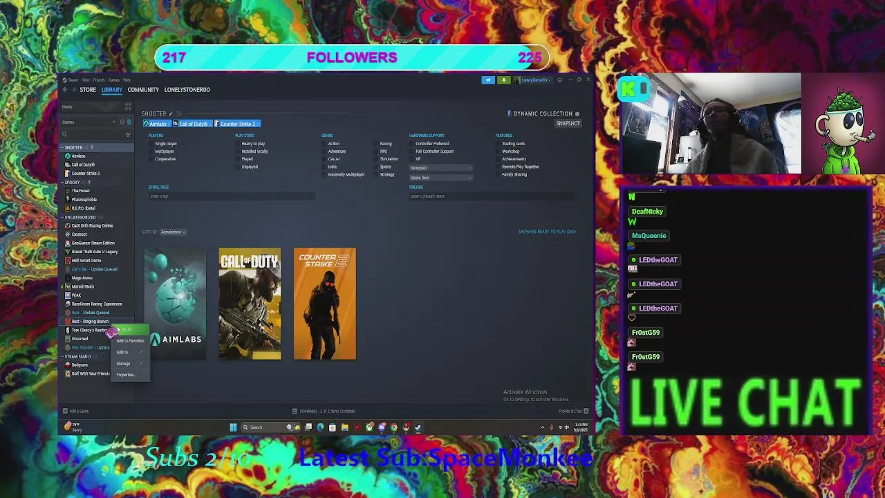This screenshot has width=885, height=498.
Task: Open Dynamic Collection settings gear
Action: (x=577, y=113)
